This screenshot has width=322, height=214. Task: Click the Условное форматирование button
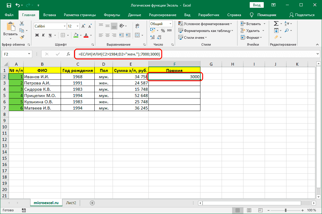[x=205, y=24]
